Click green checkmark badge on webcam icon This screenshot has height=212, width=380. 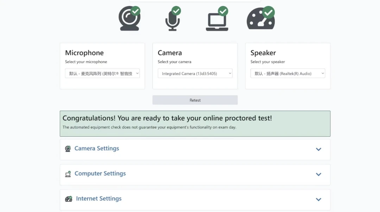[x=135, y=11]
